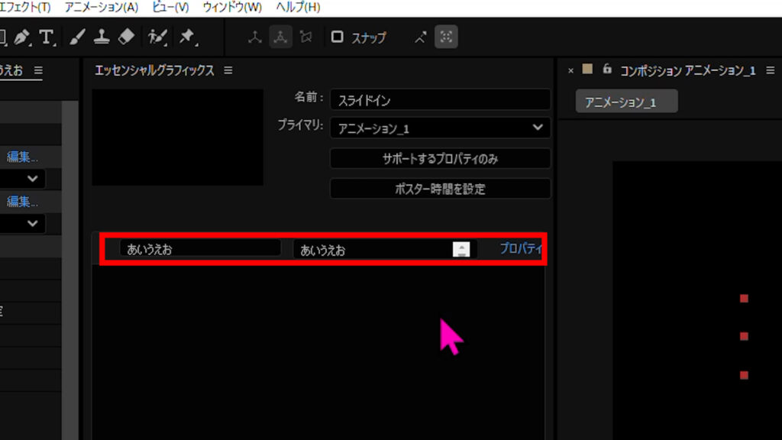Click the 名前 field containing スライドイン
The image size is (782, 440).
[x=440, y=99]
